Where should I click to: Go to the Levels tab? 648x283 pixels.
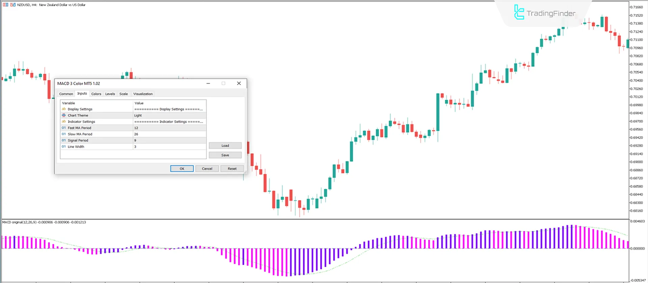click(x=110, y=94)
